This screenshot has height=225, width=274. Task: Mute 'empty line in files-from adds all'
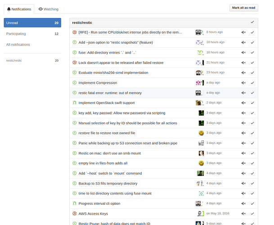[243, 163]
